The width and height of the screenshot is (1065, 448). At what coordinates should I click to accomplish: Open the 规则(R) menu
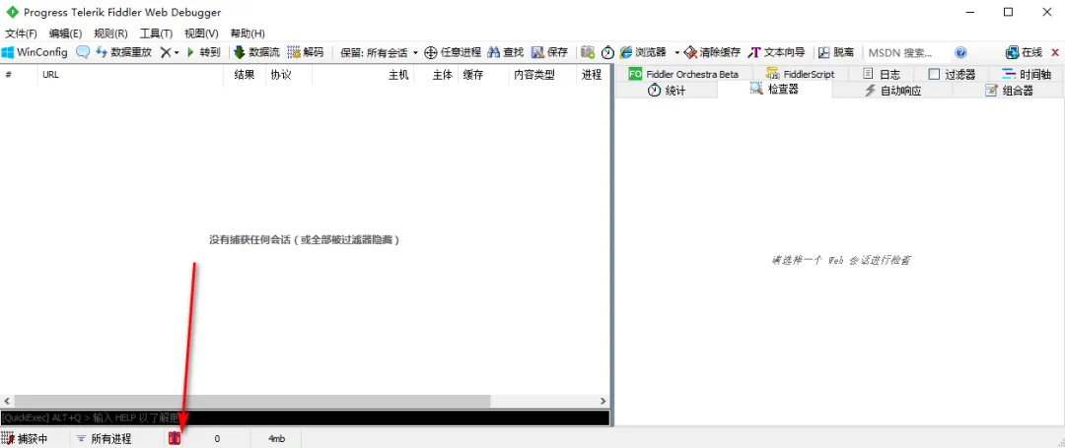coord(110,33)
